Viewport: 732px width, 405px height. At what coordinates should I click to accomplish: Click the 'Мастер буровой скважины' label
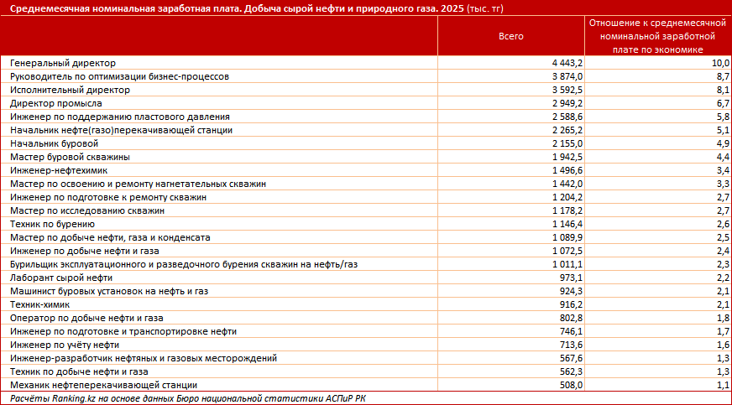click(70, 157)
